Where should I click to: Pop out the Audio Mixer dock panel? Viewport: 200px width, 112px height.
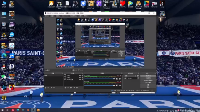point(122,73)
